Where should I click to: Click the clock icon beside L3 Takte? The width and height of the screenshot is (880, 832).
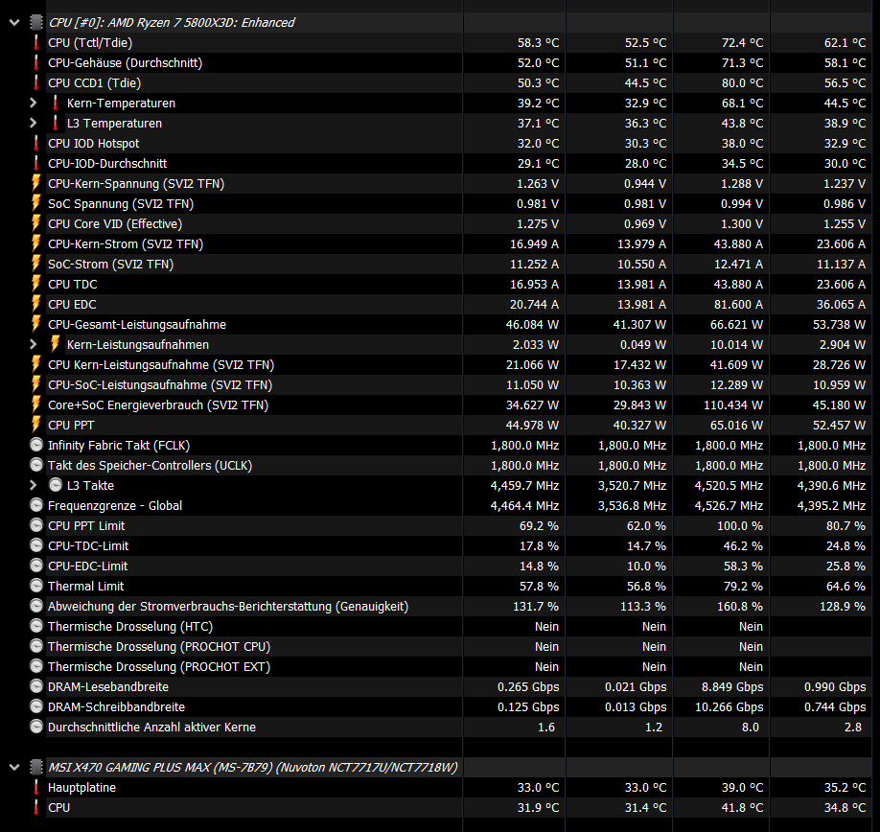pyautogui.click(x=55, y=485)
